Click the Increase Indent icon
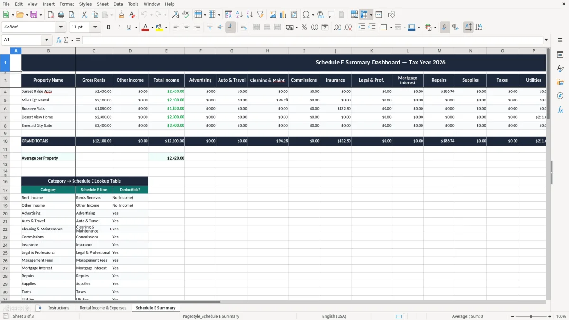The height and width of the screenshot is (320, 569). point(361,27)
